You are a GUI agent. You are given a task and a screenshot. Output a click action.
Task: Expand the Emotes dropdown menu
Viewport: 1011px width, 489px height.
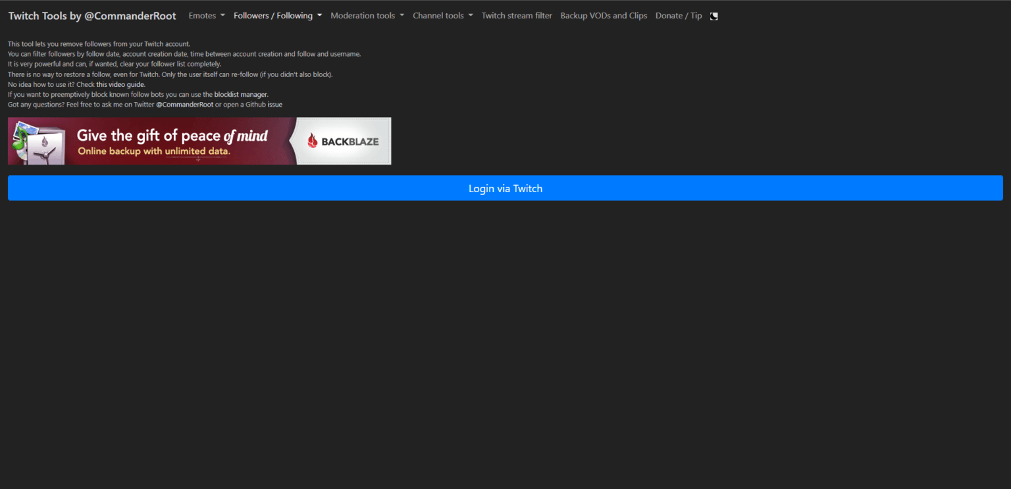pyautogui.click(x=207, y=16)
